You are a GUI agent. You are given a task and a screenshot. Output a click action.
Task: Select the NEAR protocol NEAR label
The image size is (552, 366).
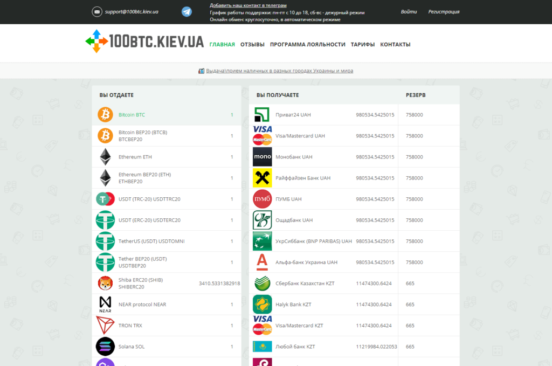point(142,305)
